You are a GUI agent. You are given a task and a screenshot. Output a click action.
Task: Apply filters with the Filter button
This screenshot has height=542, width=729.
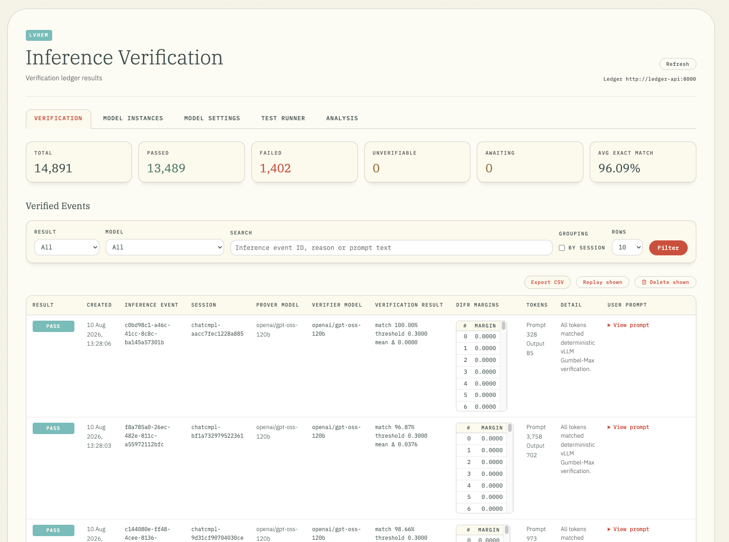click(x=668, y=248)
